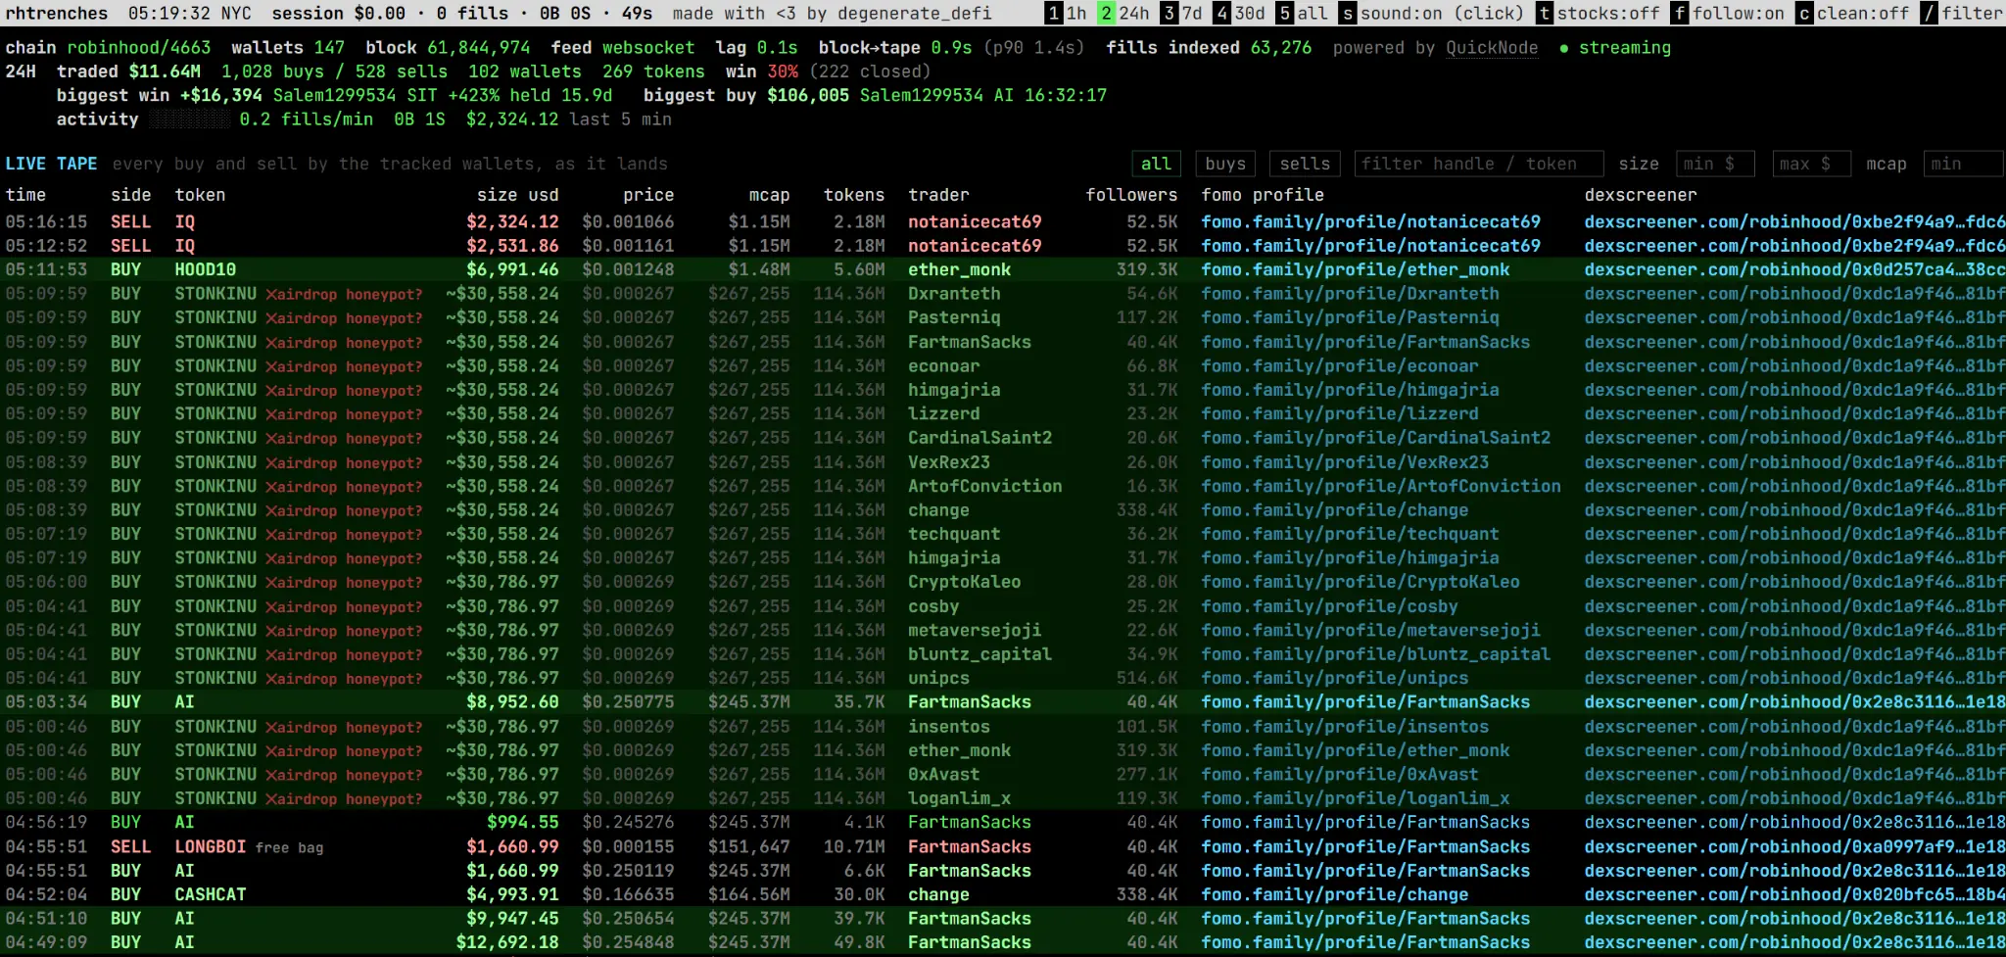Toggle follow:on setting

click(x=1728, y=13)
